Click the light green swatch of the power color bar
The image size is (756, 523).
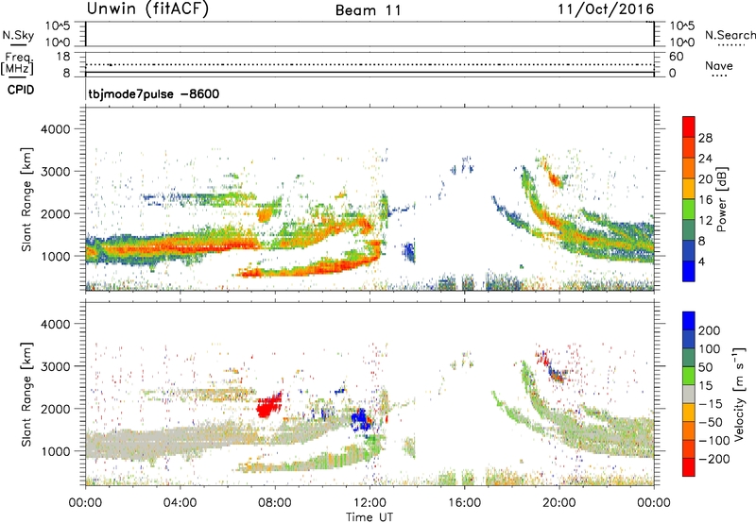click(689, 210)
